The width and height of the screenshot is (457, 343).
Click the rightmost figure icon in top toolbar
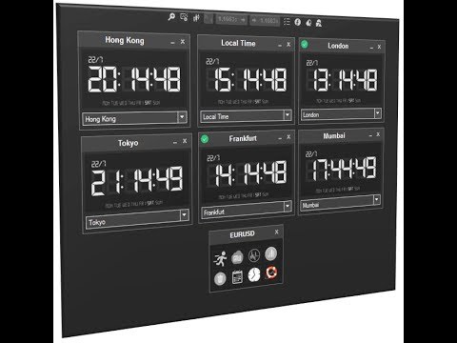click(319, 23)
